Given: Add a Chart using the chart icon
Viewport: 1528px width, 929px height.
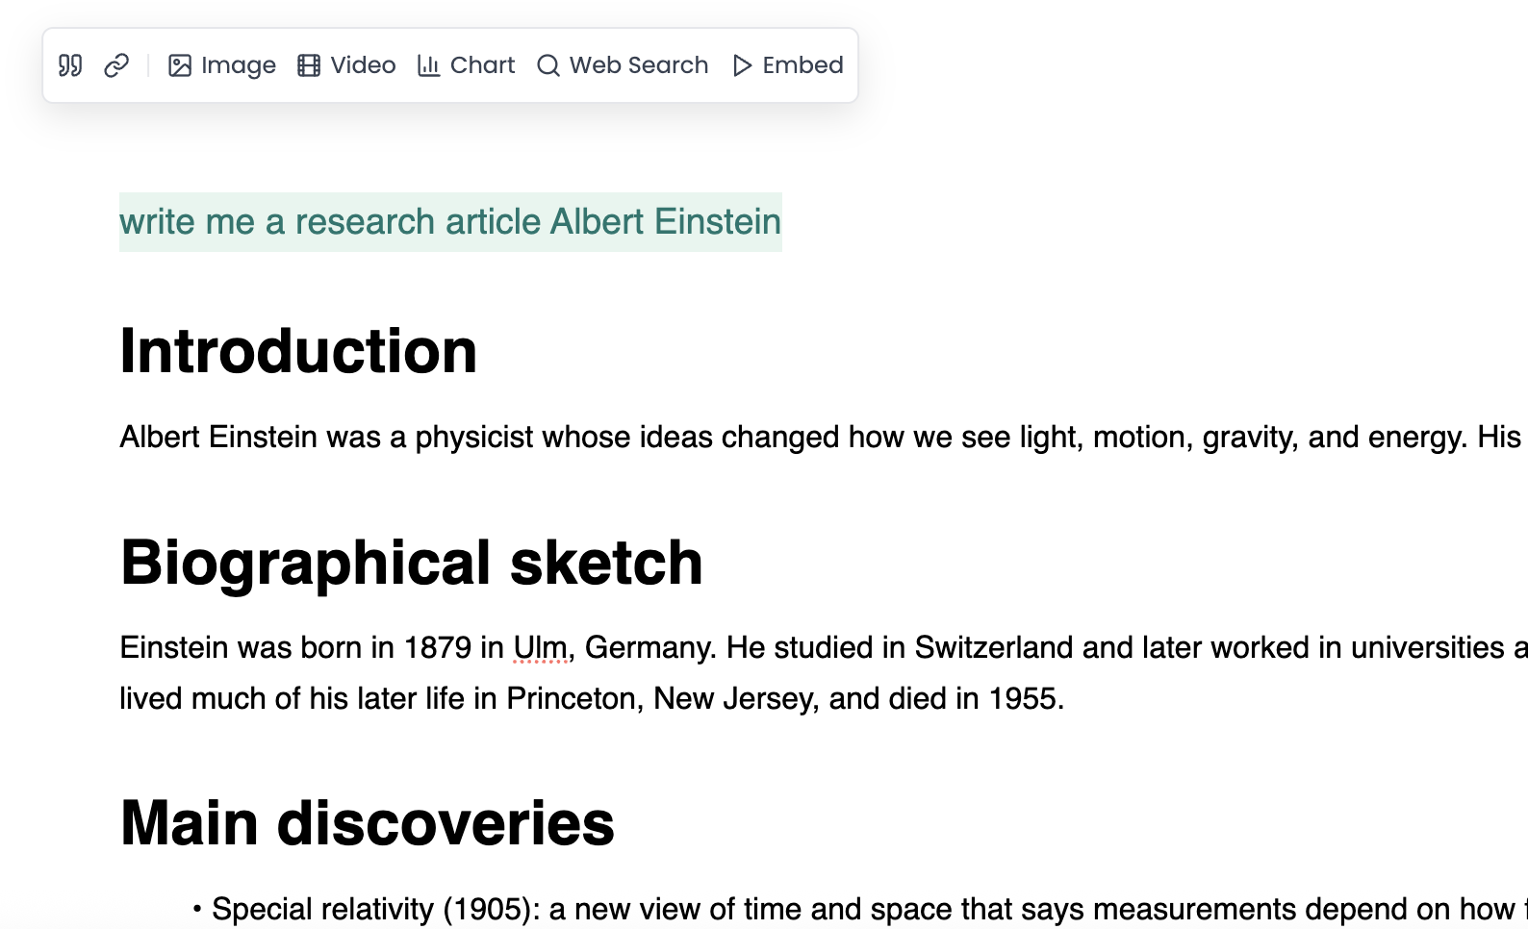Looking at the screenshot, I should point(466,64).
